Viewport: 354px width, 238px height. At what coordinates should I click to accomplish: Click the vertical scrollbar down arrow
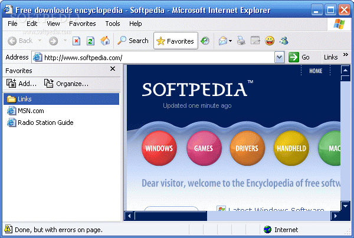345,206
